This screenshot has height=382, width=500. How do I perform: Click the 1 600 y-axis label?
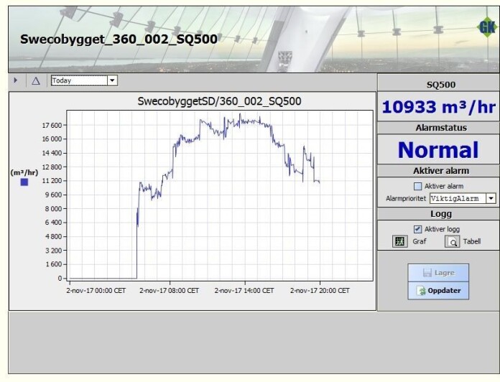(x=54, y=264)
